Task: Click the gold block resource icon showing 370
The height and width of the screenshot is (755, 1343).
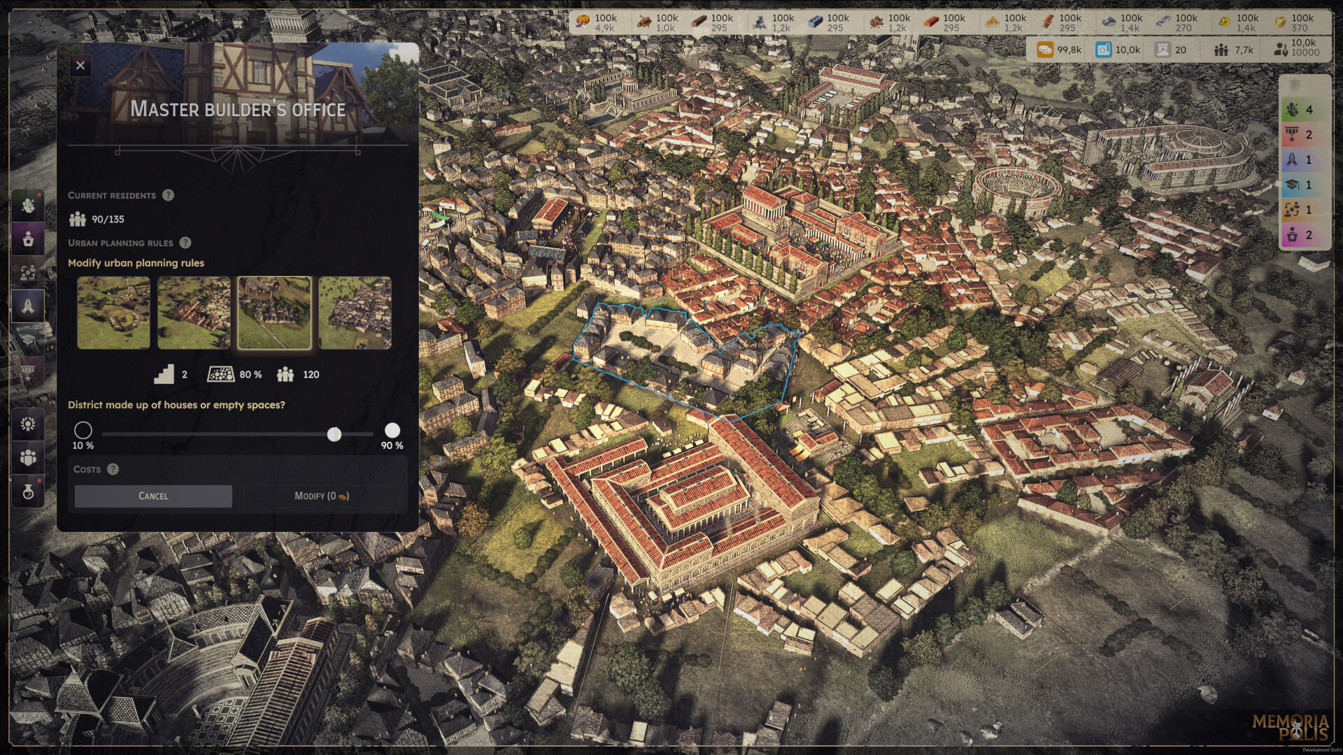Action: (1279, 22)
